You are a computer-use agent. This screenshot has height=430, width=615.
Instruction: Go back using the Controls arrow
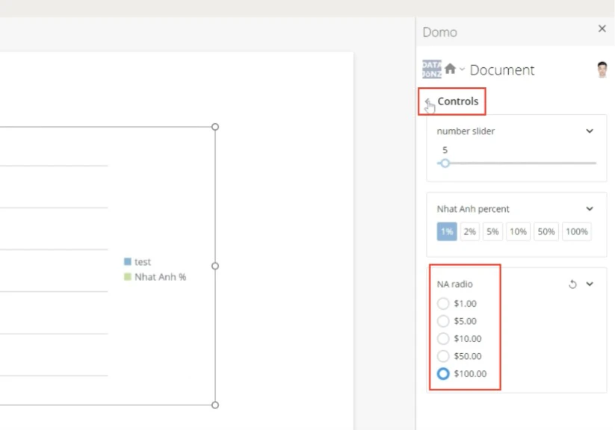[427, 101]
